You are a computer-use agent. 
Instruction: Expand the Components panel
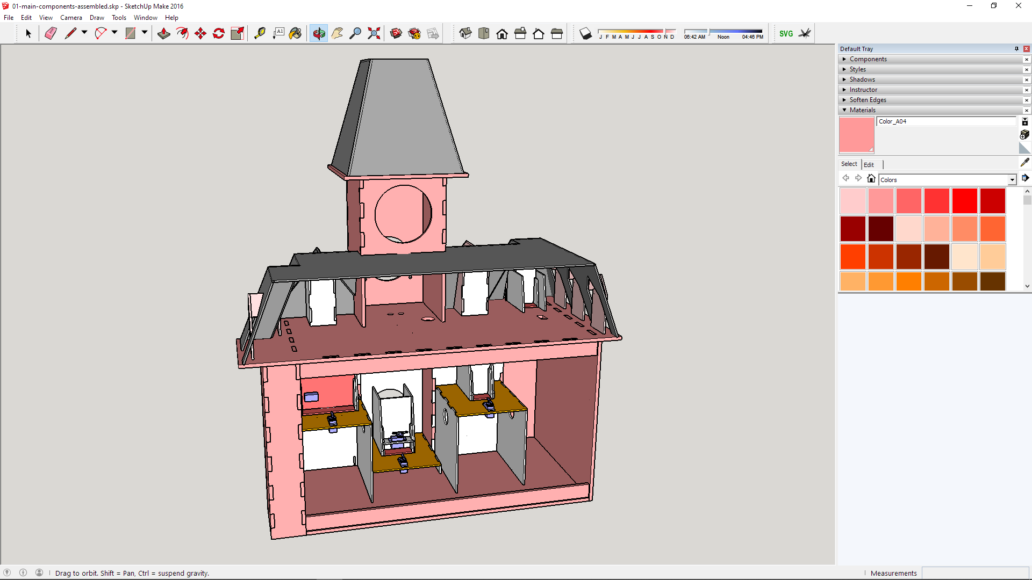point(868,59)
